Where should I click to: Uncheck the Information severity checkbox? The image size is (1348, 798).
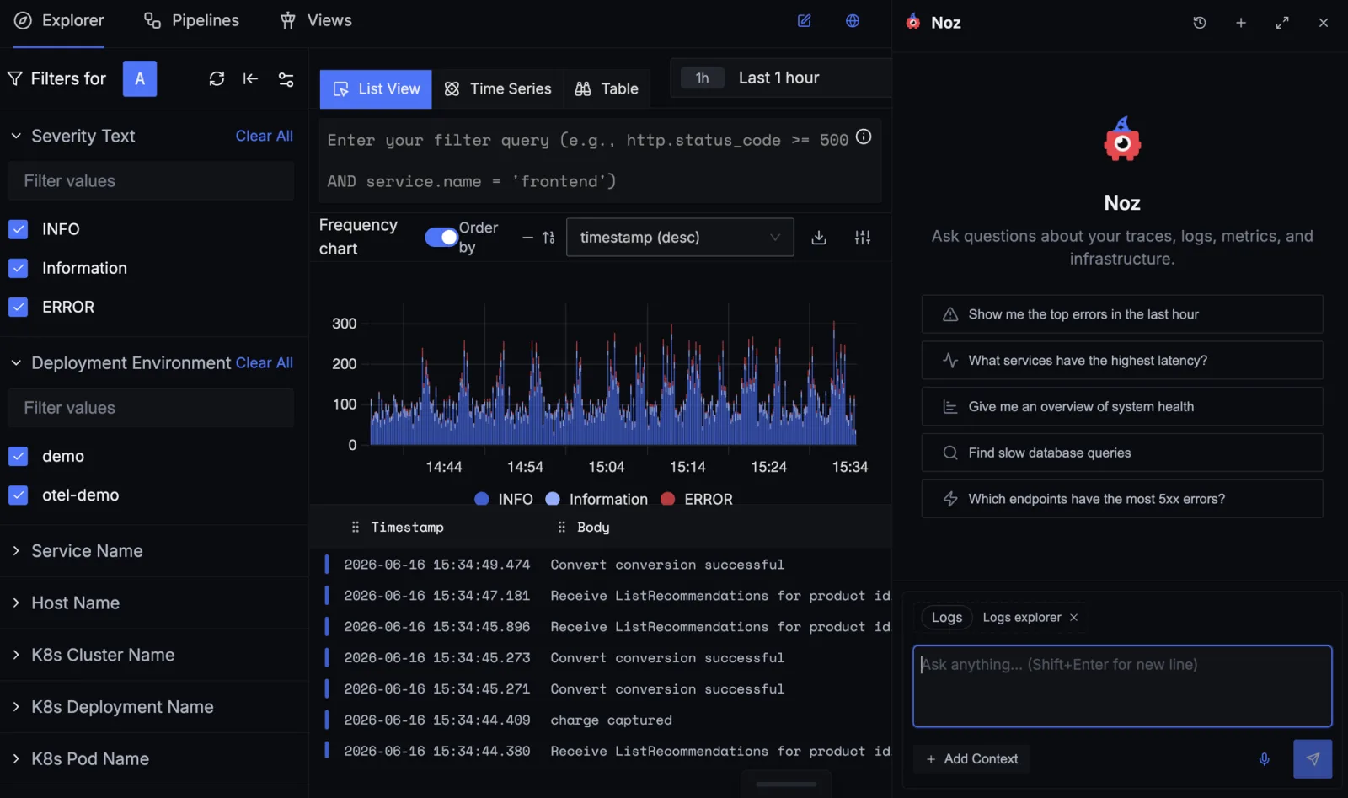(19, 268)
